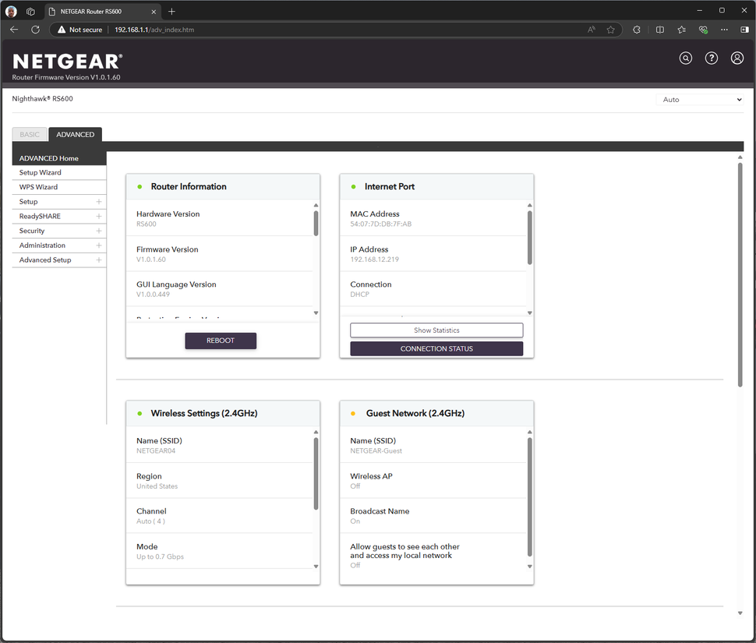Click the account profile icon in the header
Image resolution: width=756 pixels, height=643 pixels.
pyautogui.click(x=737, y=58)
